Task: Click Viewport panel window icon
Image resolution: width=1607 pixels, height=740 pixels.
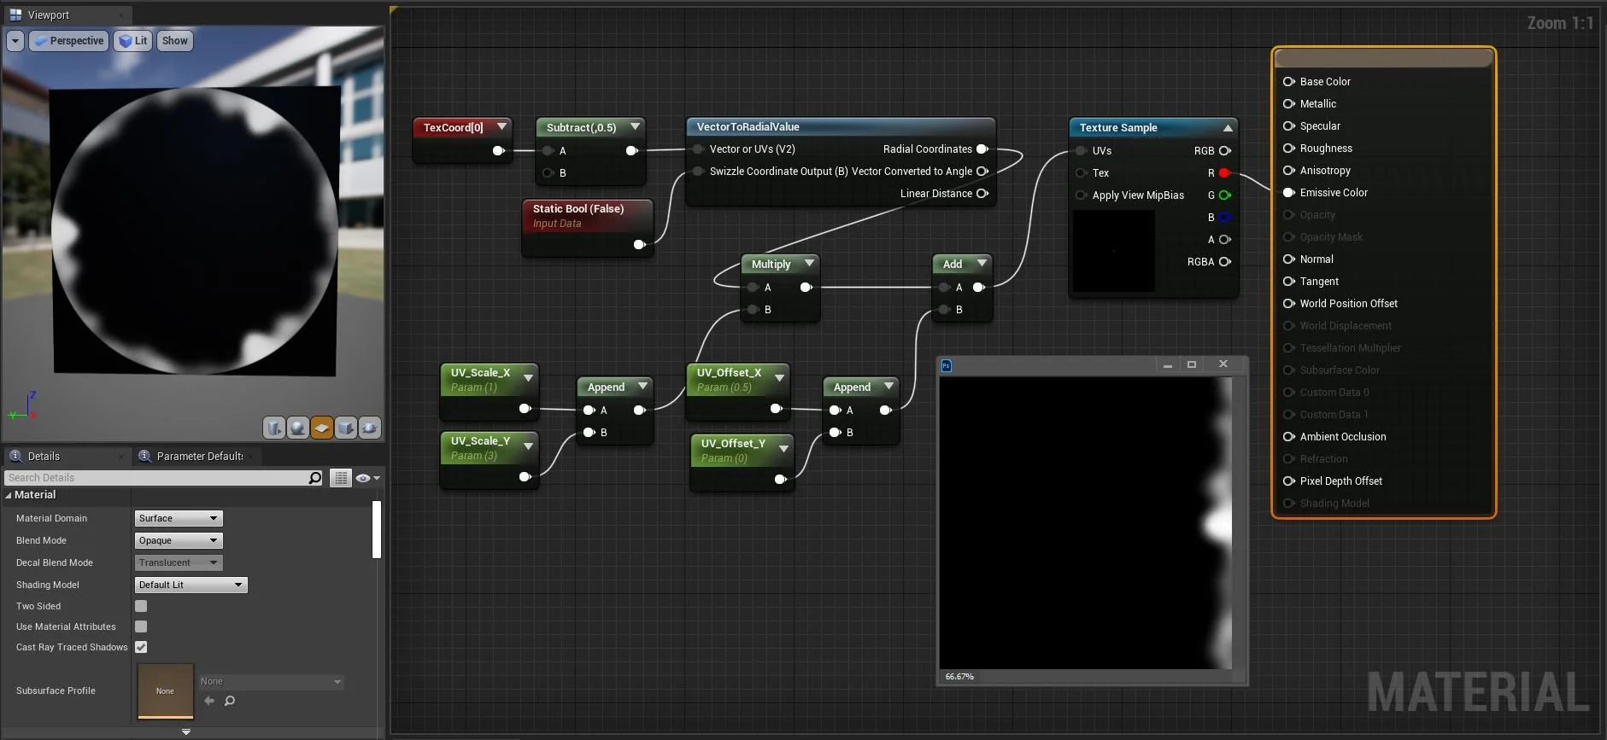Action: point(15,15)
